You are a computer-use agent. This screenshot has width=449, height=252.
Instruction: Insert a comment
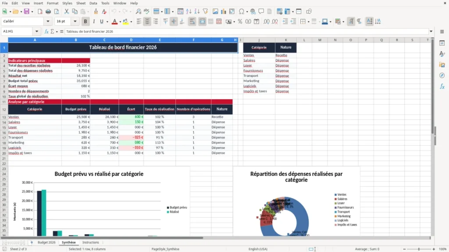tap(261, 11)
